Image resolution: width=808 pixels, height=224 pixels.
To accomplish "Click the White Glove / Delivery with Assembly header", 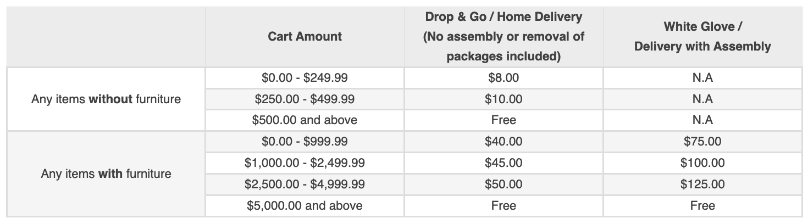I will (702, 37).
